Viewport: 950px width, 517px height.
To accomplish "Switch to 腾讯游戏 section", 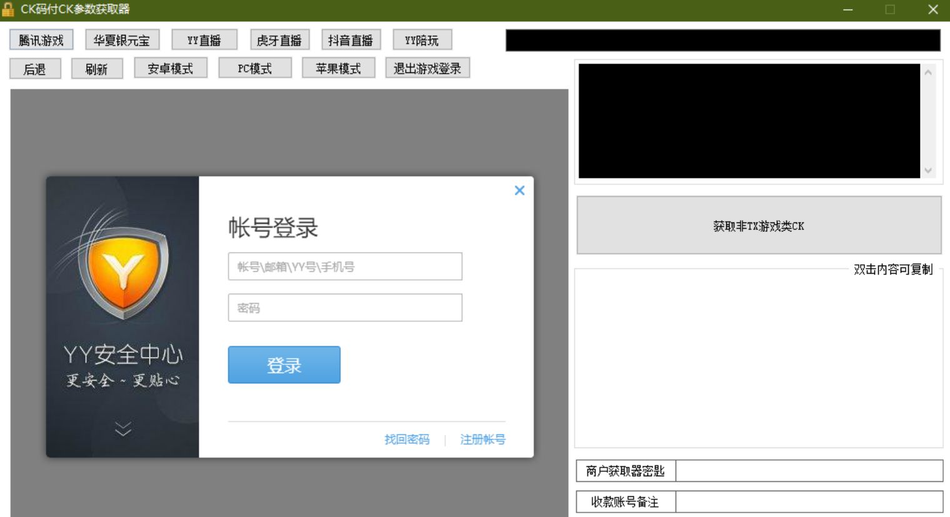I will 41,39.
